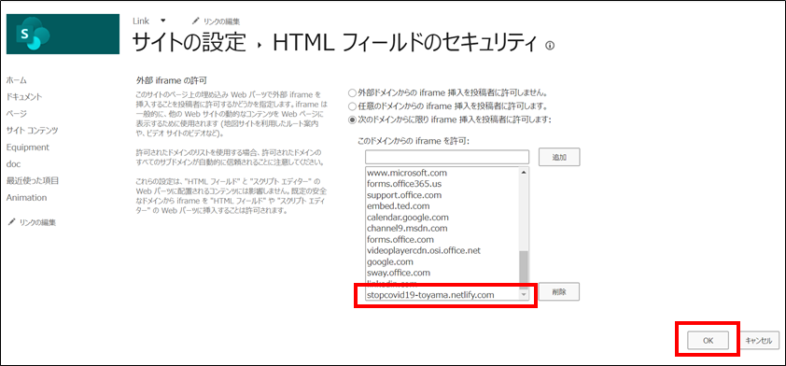Click the キャンセル button
786x366 pixels.
click(759, 340)
